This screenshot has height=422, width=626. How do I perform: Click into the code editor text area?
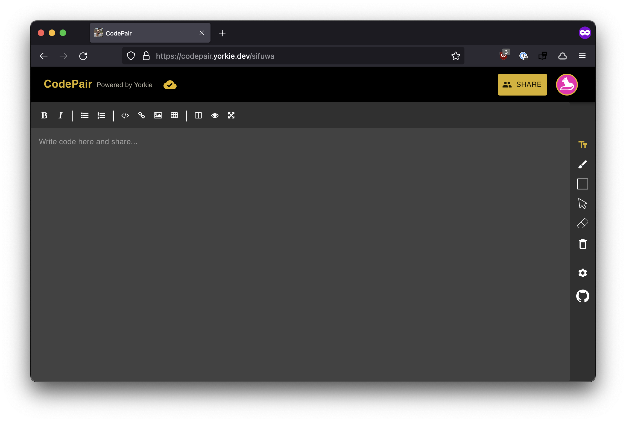(x=300, y=255)
